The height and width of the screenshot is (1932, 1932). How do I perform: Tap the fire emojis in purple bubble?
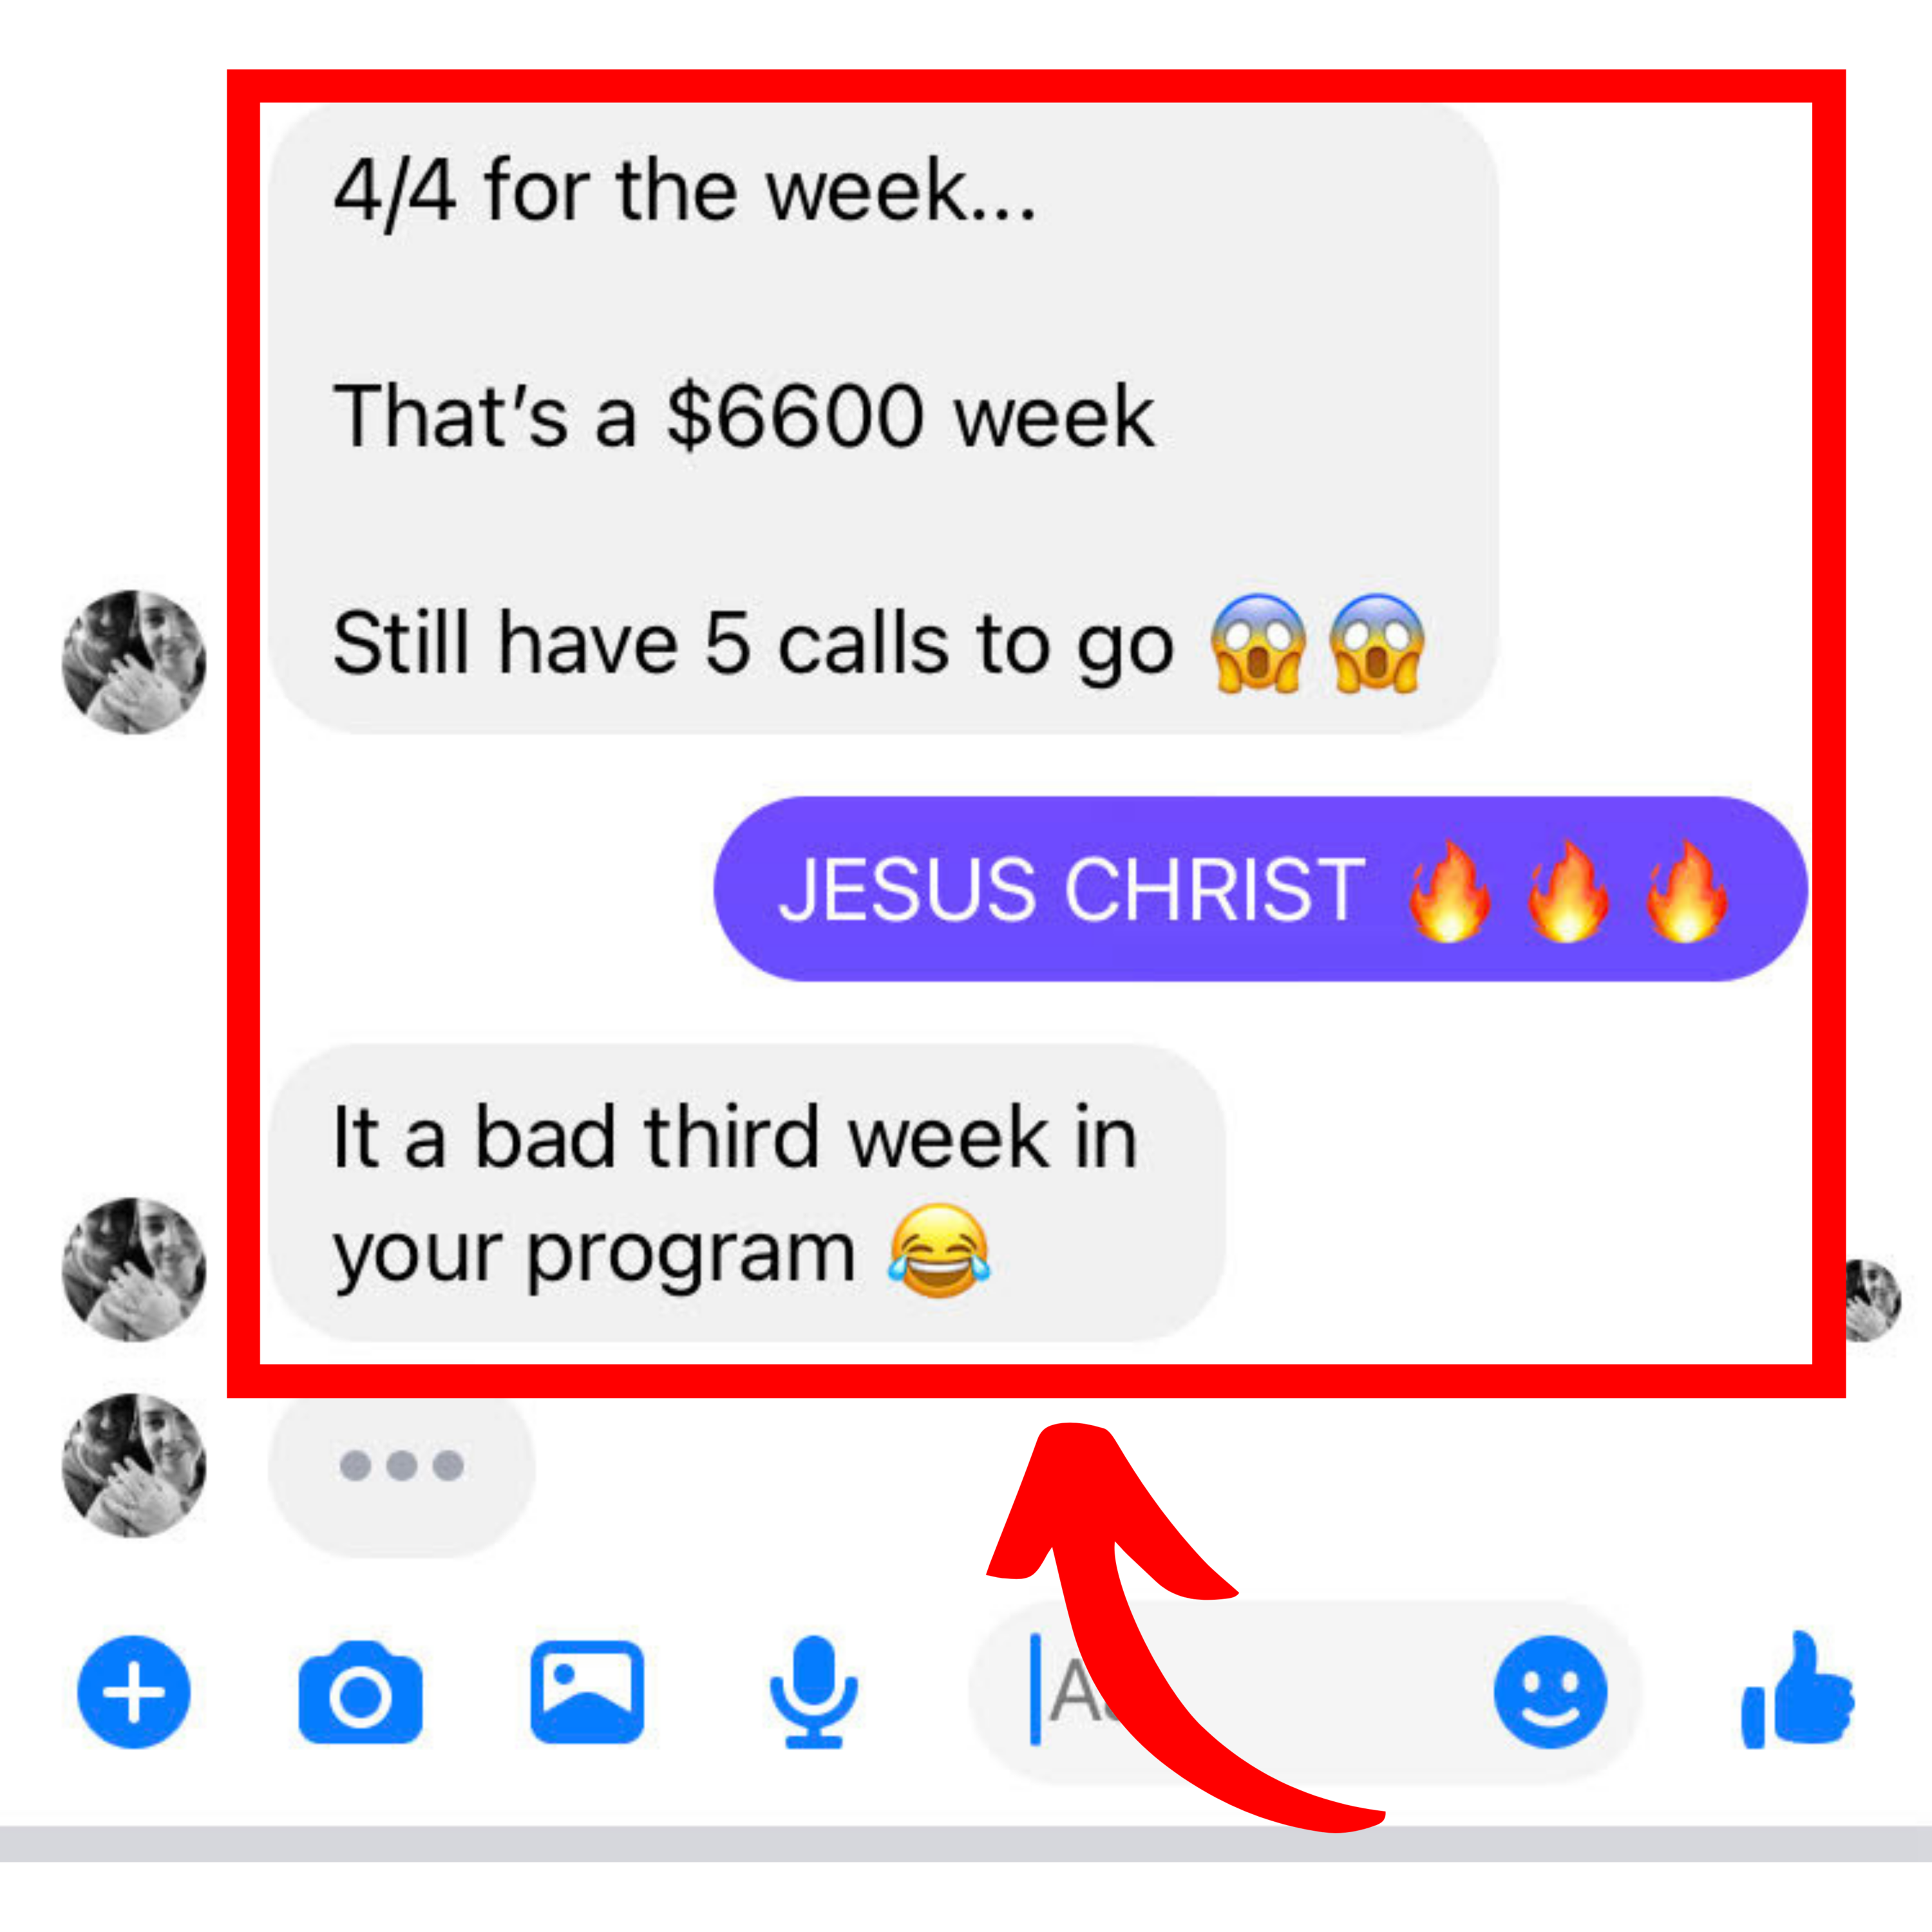(1568, 890)
